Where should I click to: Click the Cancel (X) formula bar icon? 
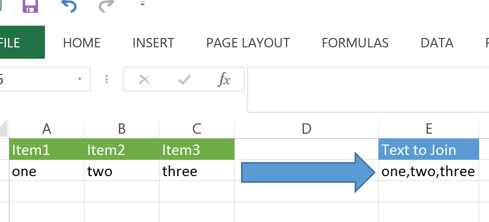(x=144, y=79)
